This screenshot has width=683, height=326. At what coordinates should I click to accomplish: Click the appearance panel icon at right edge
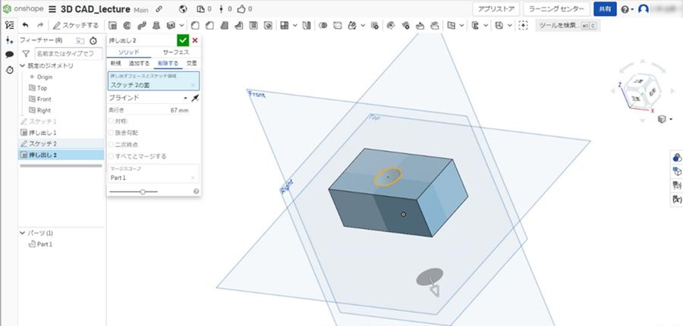[676, 157]
